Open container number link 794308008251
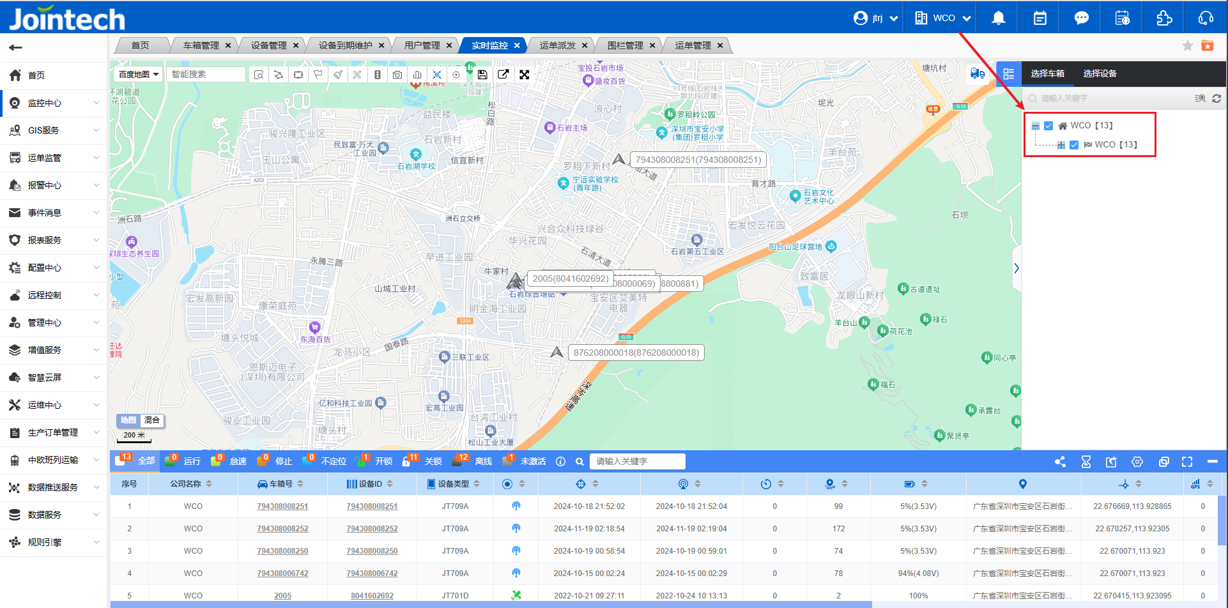 click(282, 506)
